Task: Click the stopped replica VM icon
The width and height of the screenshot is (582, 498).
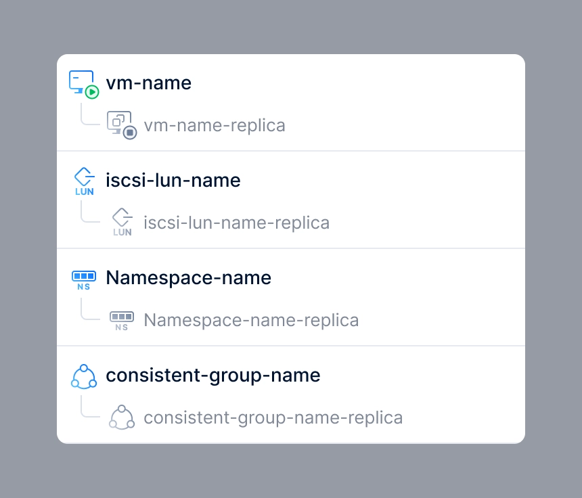Action: (121, 125)
